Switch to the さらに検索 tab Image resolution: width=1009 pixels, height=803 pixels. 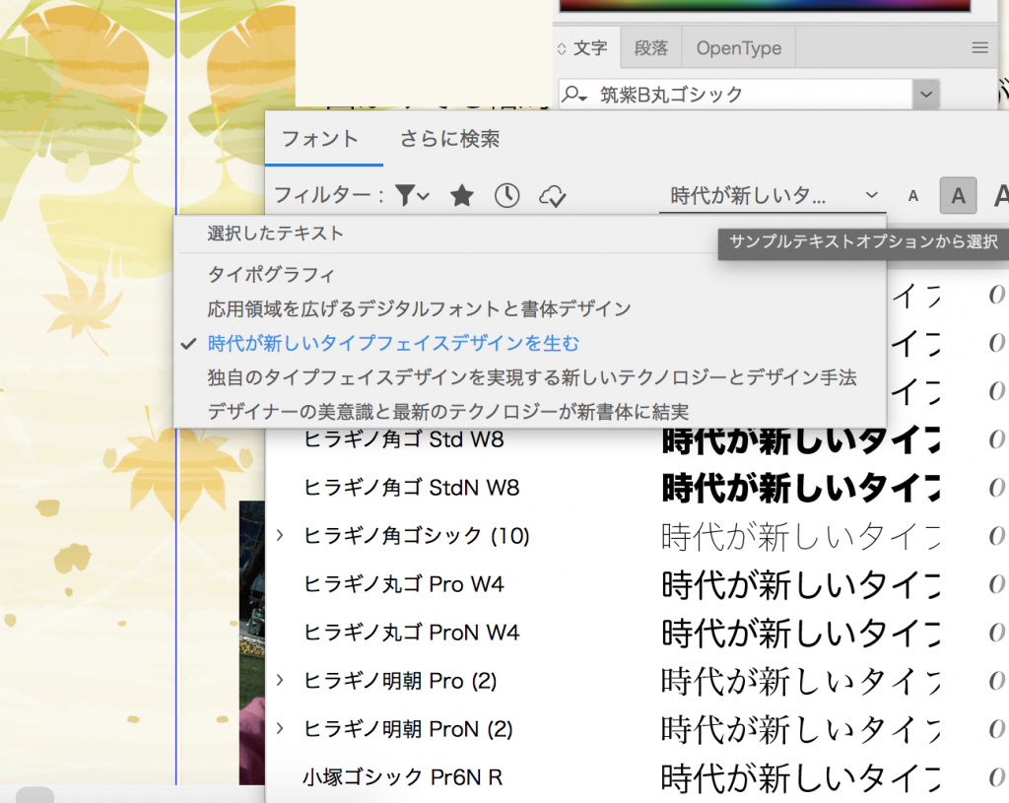[x=449, y=139]
